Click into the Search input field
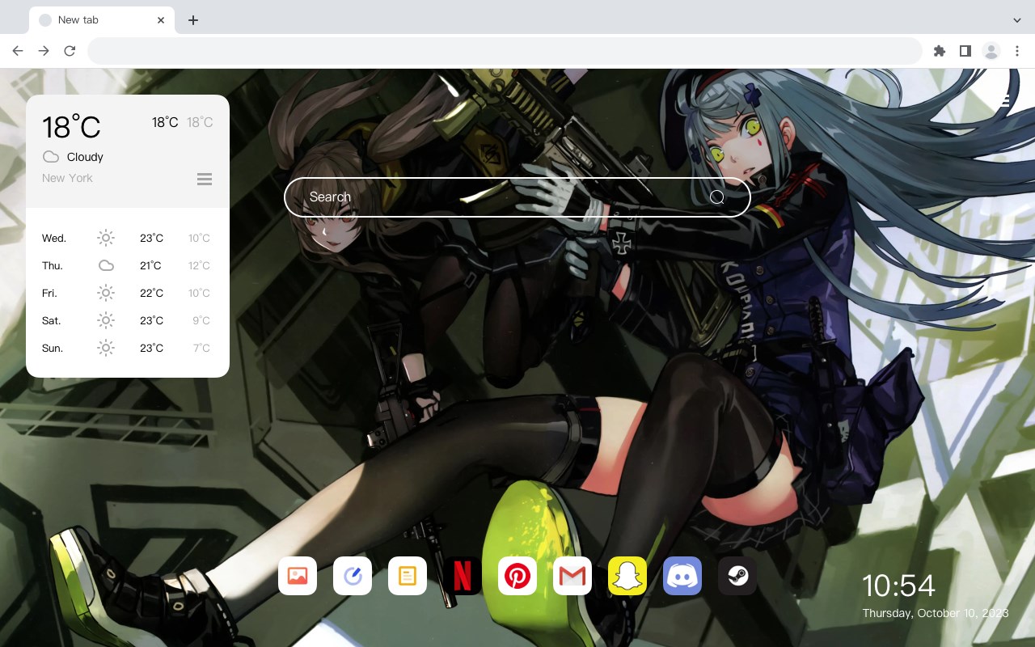This screenshot has width=1035, height=647. click(x=517, y=197)
